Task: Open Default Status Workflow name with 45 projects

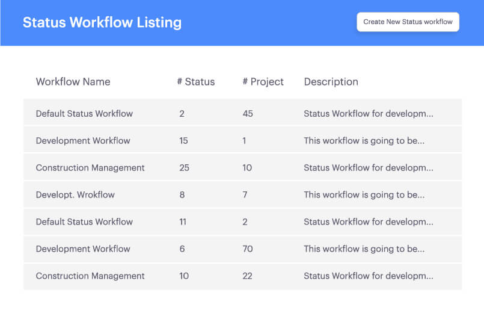Action: point(84,113)
